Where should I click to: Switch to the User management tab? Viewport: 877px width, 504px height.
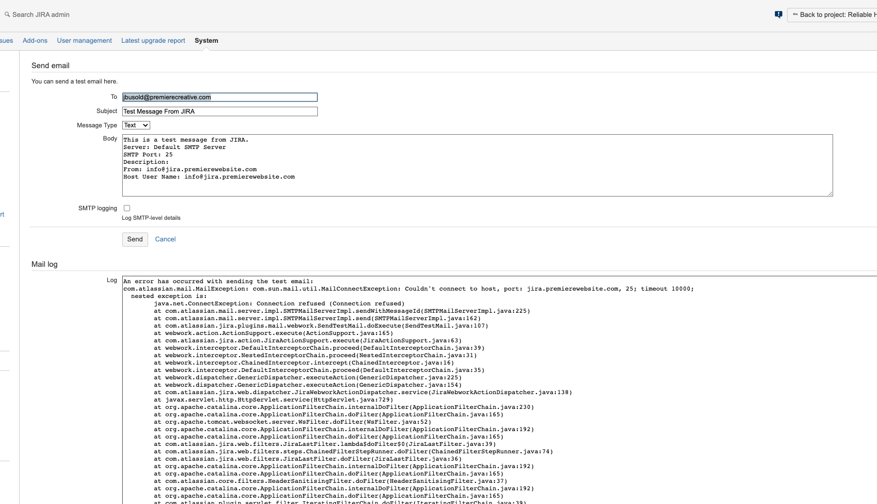click(85, 41)
